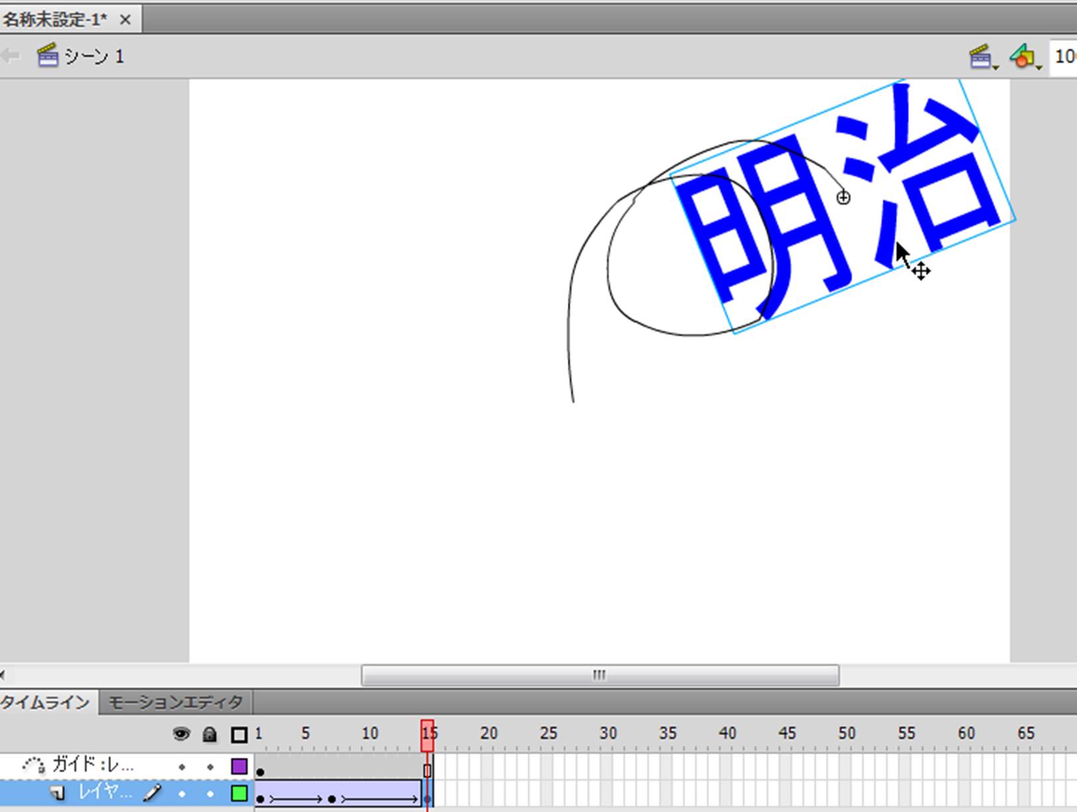Toggle visibility of all layers with eye icon
The image size is (1077, 812).
pyautogui.click(x=181, y=734)
